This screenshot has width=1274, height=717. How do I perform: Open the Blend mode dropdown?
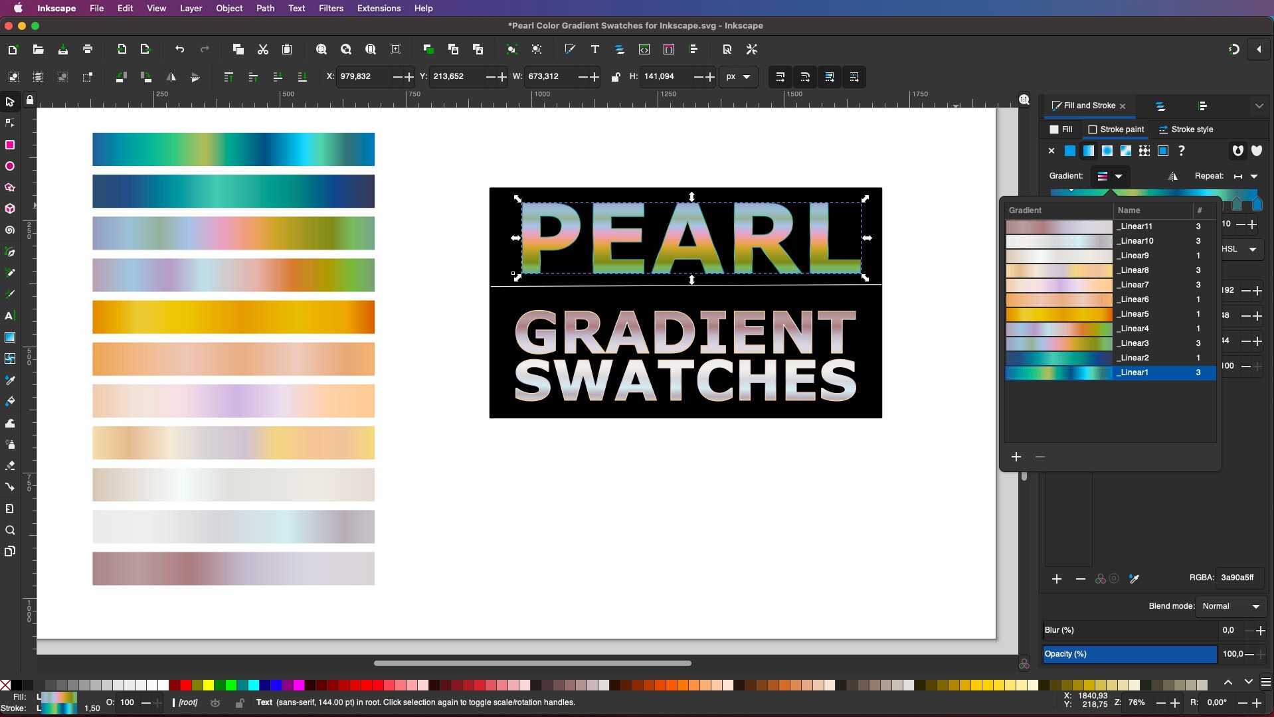1231,606
